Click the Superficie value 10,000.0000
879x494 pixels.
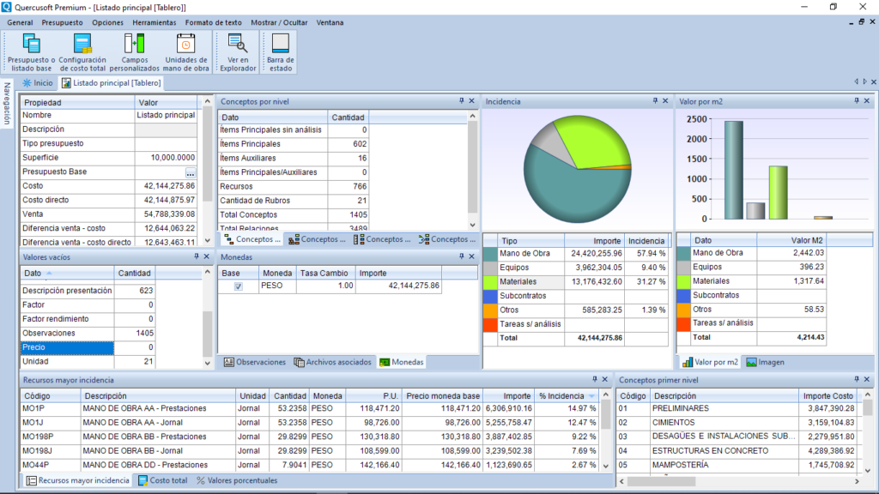[166, 158]
